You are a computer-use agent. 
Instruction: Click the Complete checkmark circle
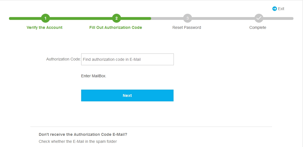[x=259, y=18]
